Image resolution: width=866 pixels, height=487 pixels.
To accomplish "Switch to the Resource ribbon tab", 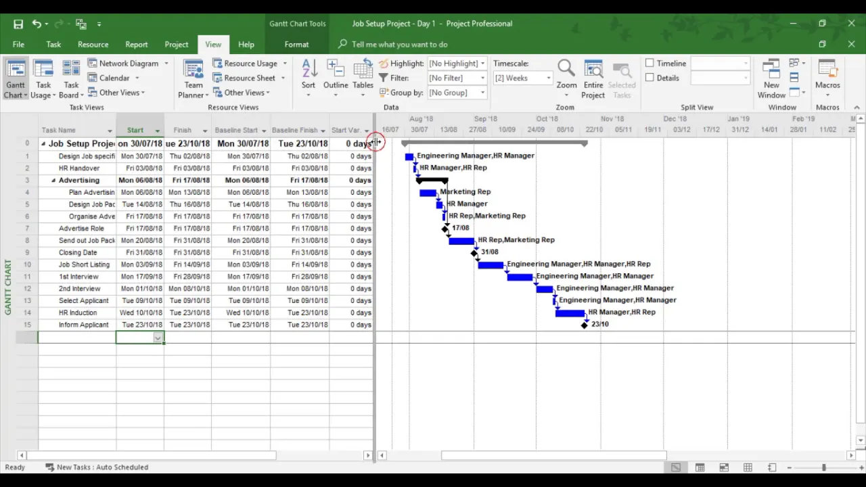I will [93, 44].
